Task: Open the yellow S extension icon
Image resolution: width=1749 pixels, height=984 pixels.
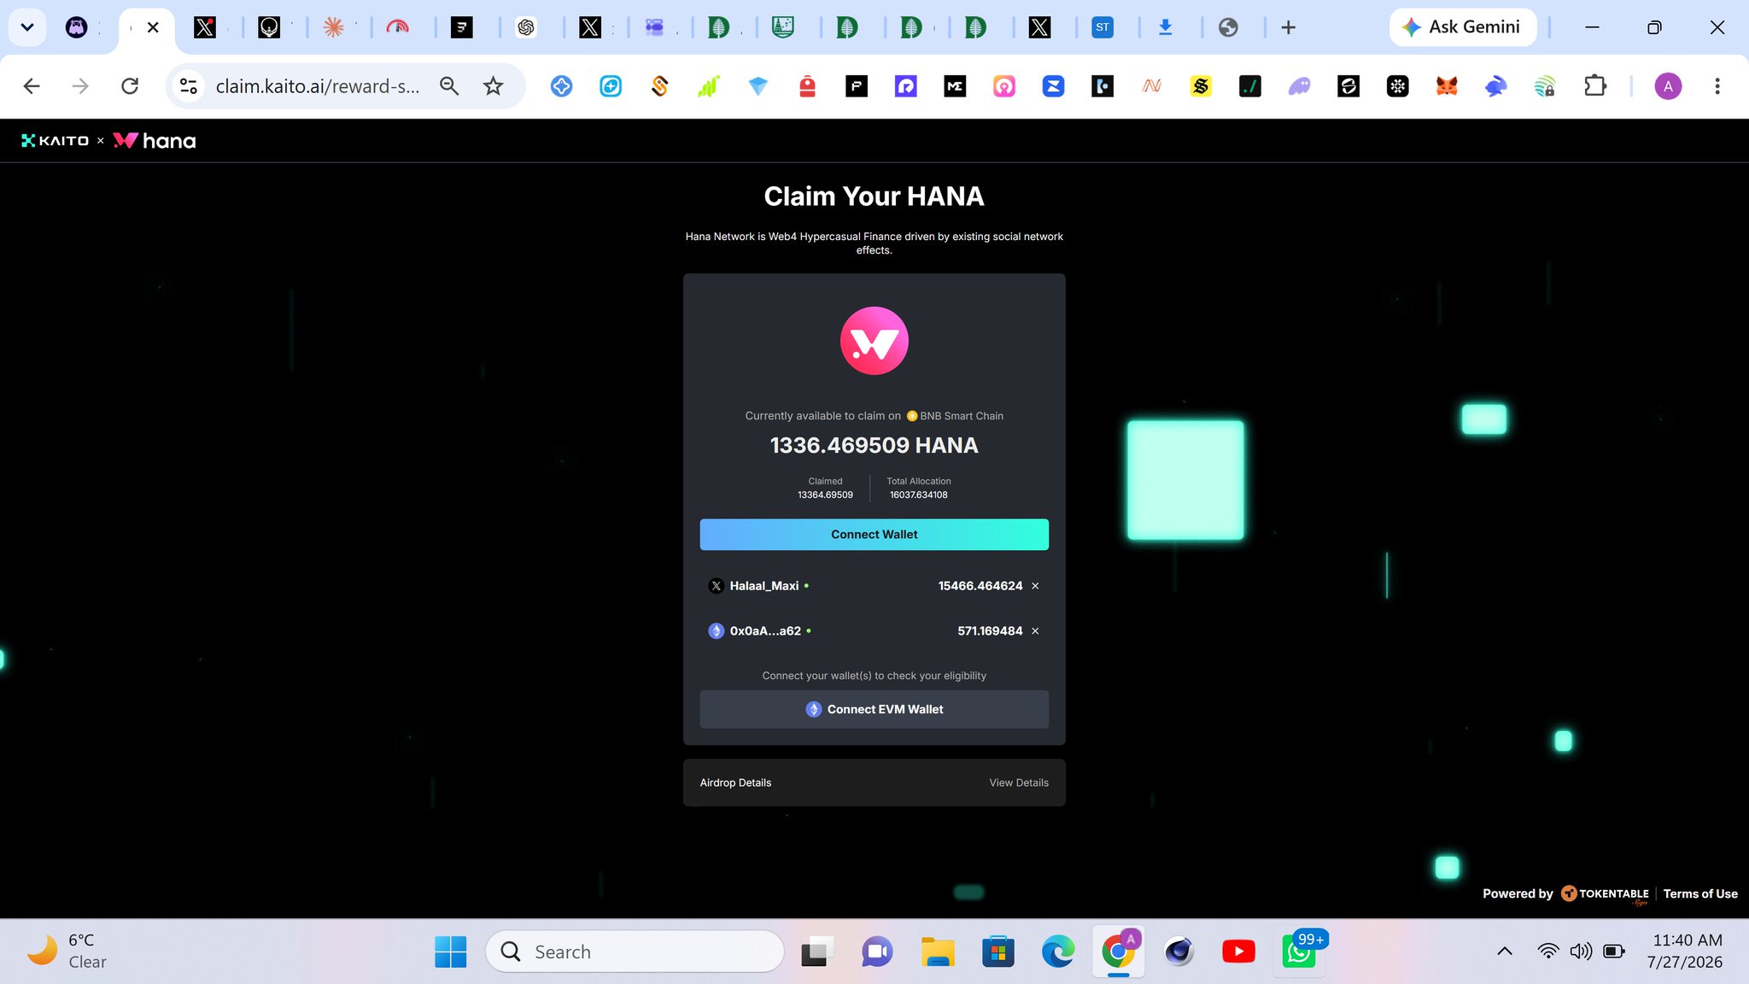Action: click(x=1201, y=86)
